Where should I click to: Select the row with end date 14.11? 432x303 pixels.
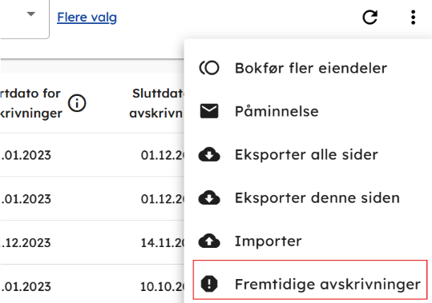[92, 242]
